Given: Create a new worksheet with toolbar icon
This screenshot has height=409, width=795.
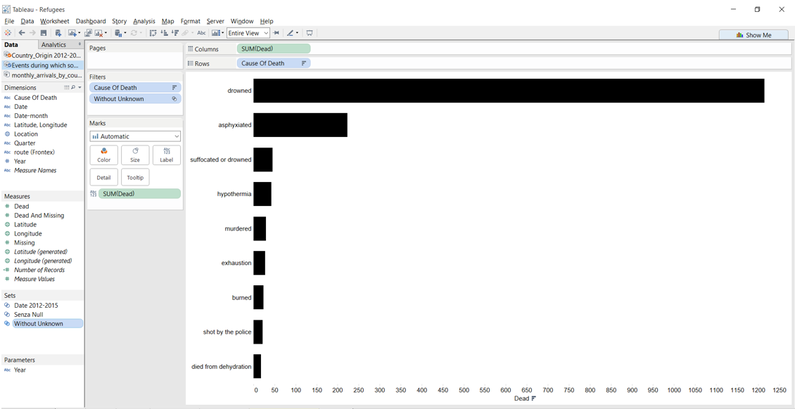Looking at the screenshot, I should (x=72, y=33).
